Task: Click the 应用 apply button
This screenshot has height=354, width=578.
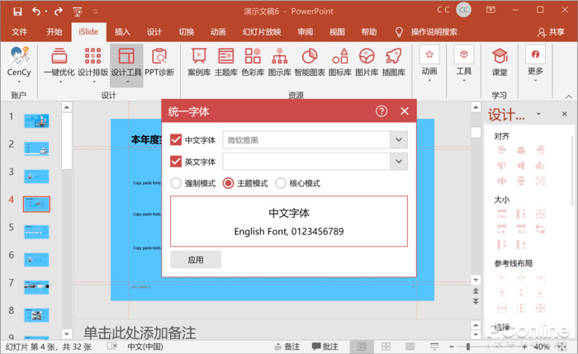Action: pos(196,259)
